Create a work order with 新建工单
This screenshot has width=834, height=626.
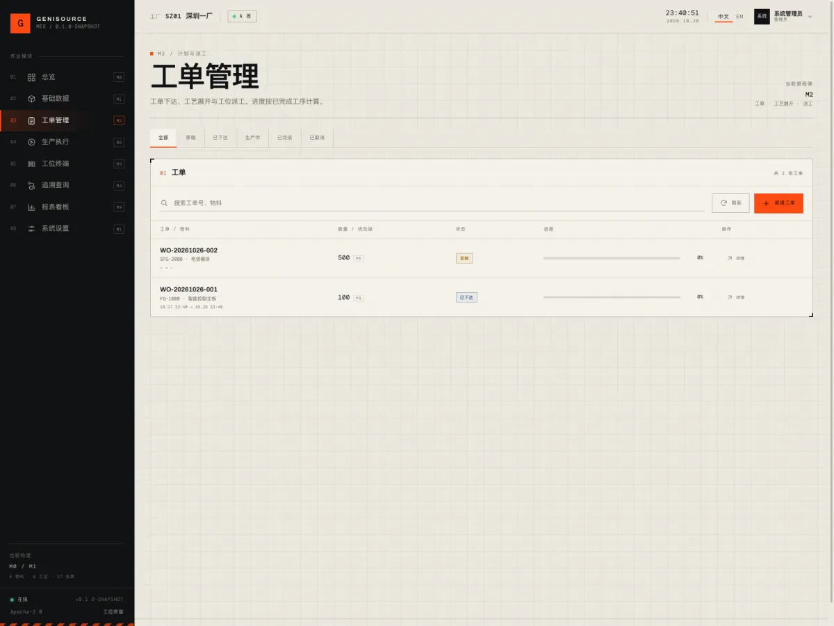point(778,203)
